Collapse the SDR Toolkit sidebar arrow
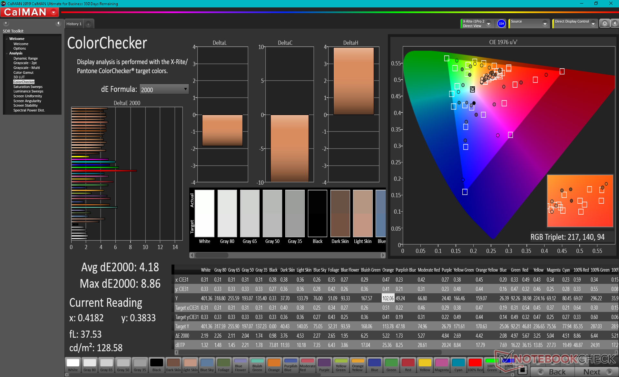 pos(58,23)
